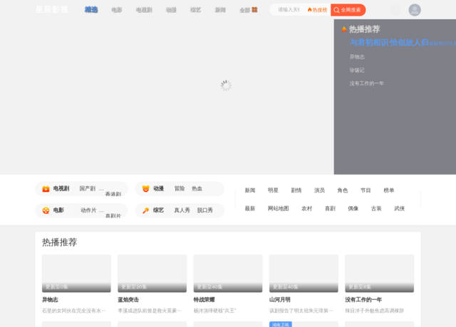Click the 角色 tag
The width and height of the screenshot is (456, 327).
coord(342,191)
